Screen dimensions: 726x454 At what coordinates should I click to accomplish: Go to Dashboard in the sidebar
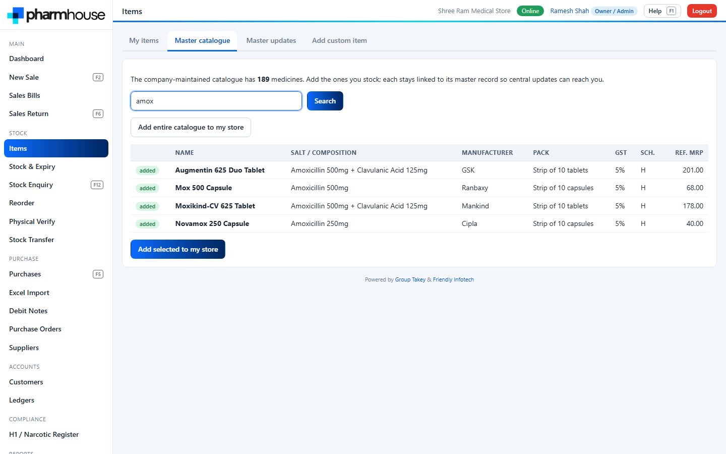(56, 59)
